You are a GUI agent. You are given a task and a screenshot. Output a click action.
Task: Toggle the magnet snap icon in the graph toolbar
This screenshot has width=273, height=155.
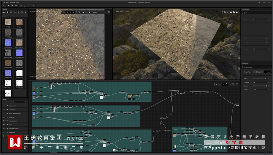coord(226,84)
